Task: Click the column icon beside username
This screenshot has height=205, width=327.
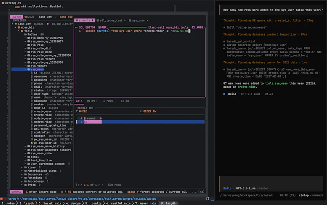Action: click(x=32, y=76)
